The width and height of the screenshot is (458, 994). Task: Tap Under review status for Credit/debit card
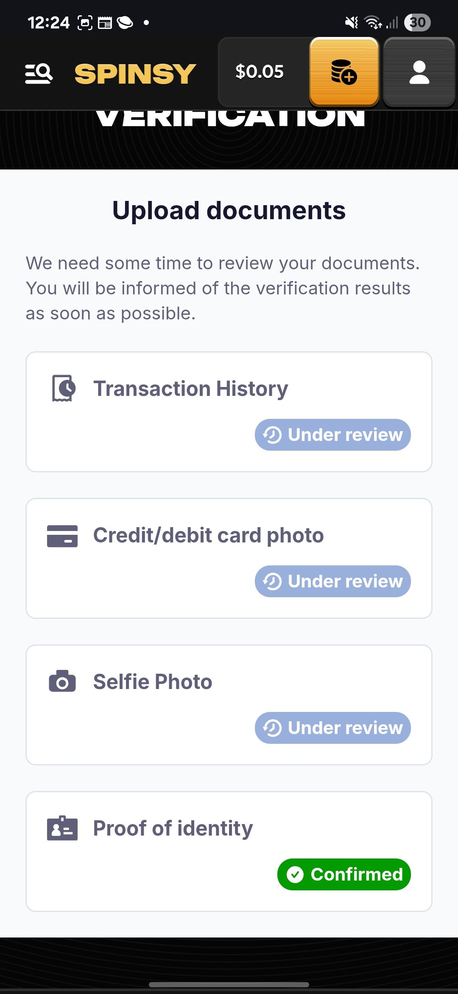pyautogui.click(x=332, y=581)
